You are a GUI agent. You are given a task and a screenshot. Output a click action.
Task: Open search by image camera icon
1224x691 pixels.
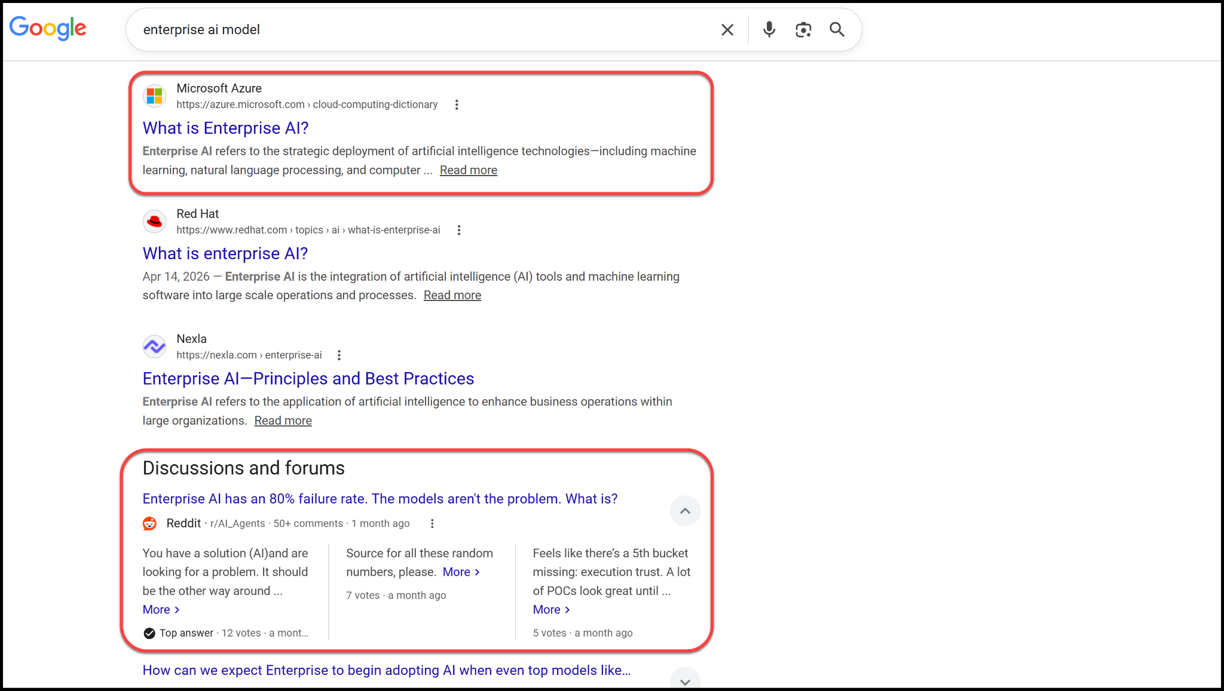[803, 30]
